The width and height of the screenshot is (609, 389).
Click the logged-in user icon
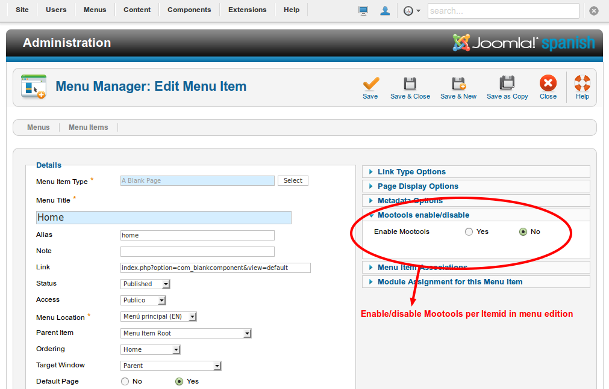pos(385,10)
